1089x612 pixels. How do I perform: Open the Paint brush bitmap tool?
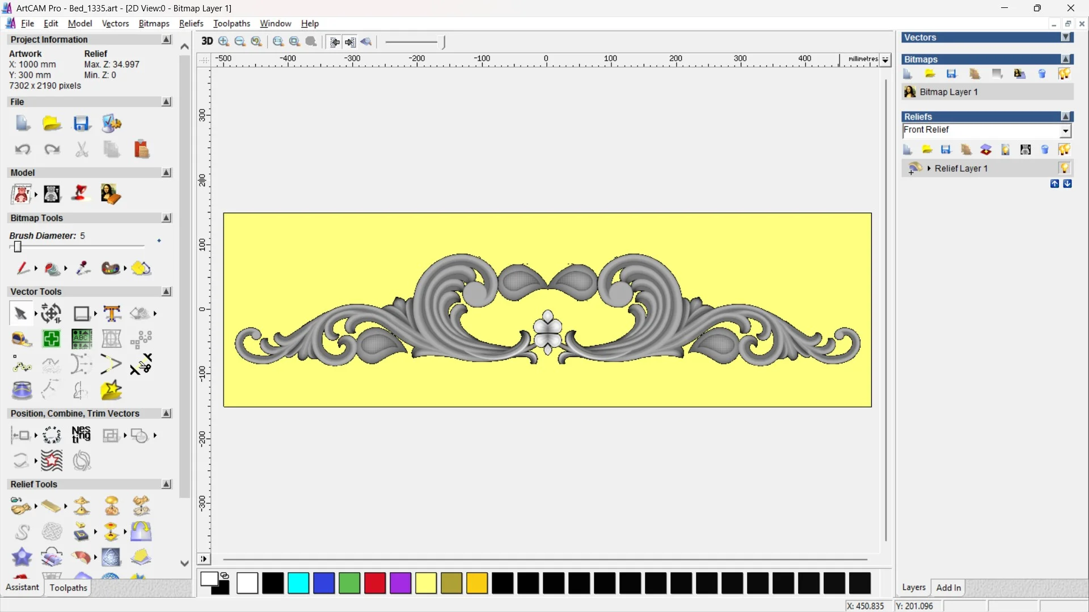tap(22, 268)
